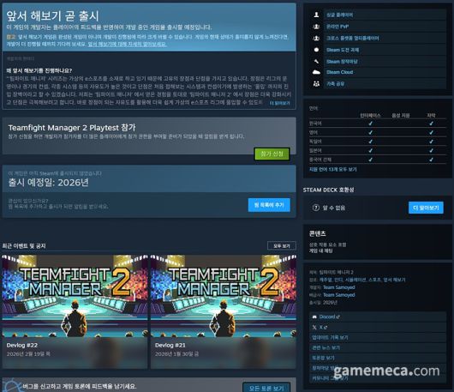Open publisher Team Samoyed link (배급사 row)

[x=338, y=295]
